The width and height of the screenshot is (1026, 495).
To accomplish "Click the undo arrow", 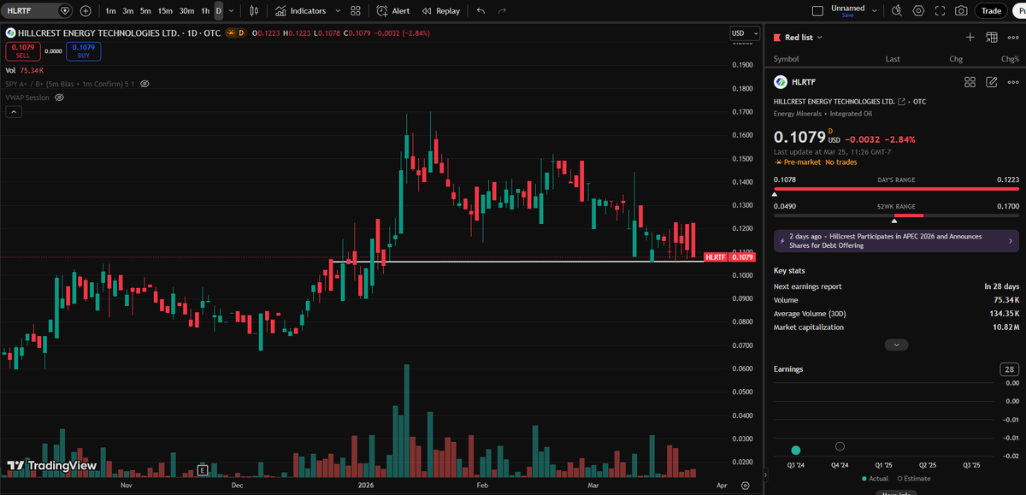I will point(481,11).
